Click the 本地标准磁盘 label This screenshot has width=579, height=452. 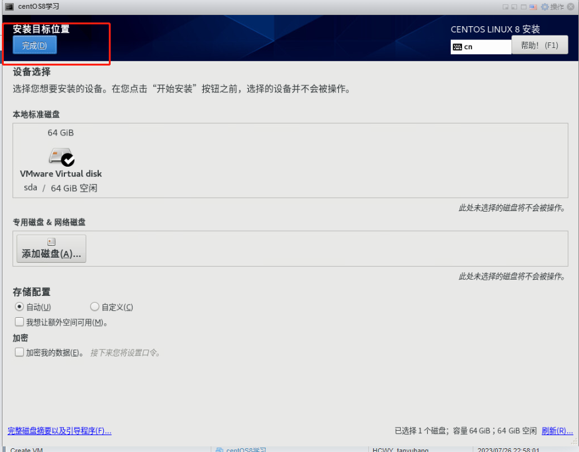pos(36,115)
